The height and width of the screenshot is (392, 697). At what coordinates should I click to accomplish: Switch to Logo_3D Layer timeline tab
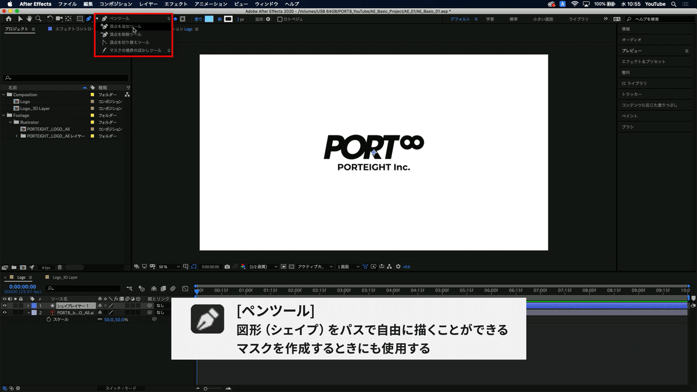coord(65,278)
